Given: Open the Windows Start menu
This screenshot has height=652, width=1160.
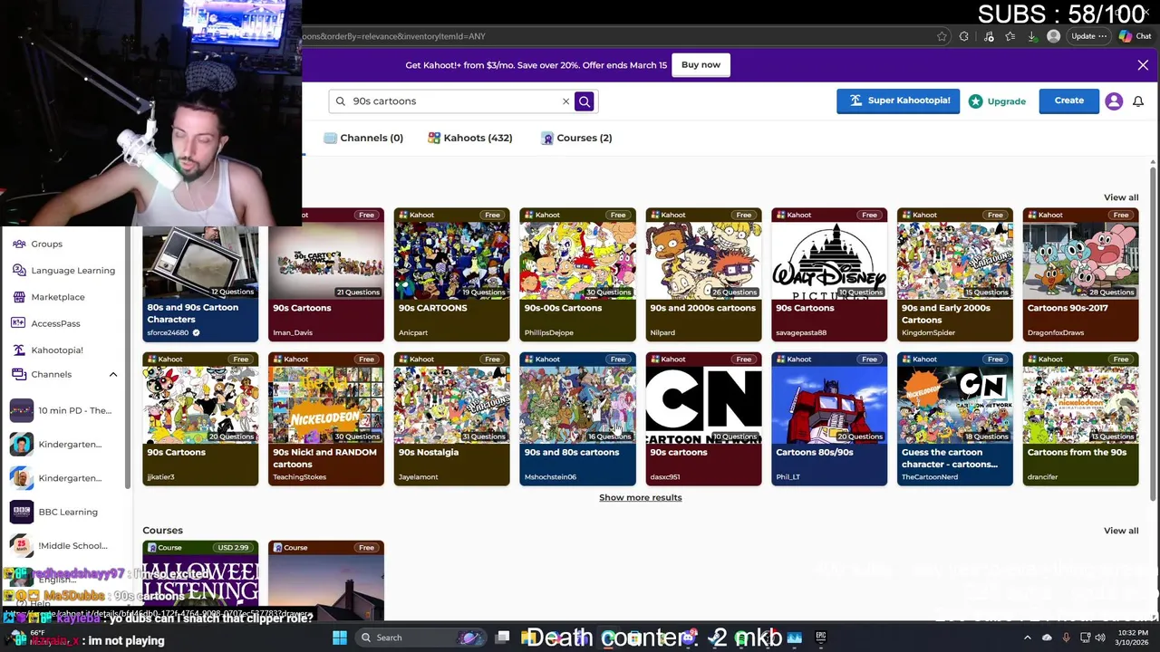Looking at the screenshot, I should click(339, 638).
